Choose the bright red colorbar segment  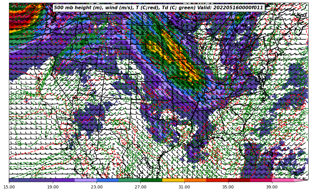(217, 180)
